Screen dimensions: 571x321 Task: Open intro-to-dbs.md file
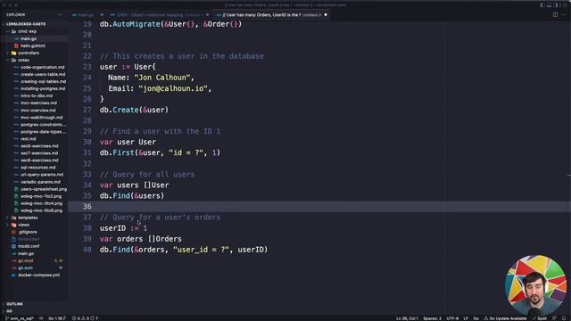[37, 95]
